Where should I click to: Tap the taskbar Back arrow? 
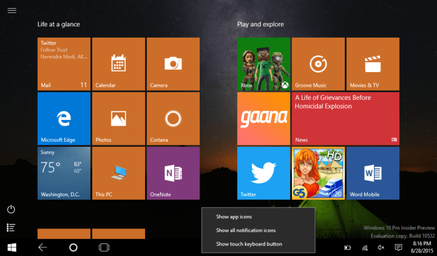[43, 247]
